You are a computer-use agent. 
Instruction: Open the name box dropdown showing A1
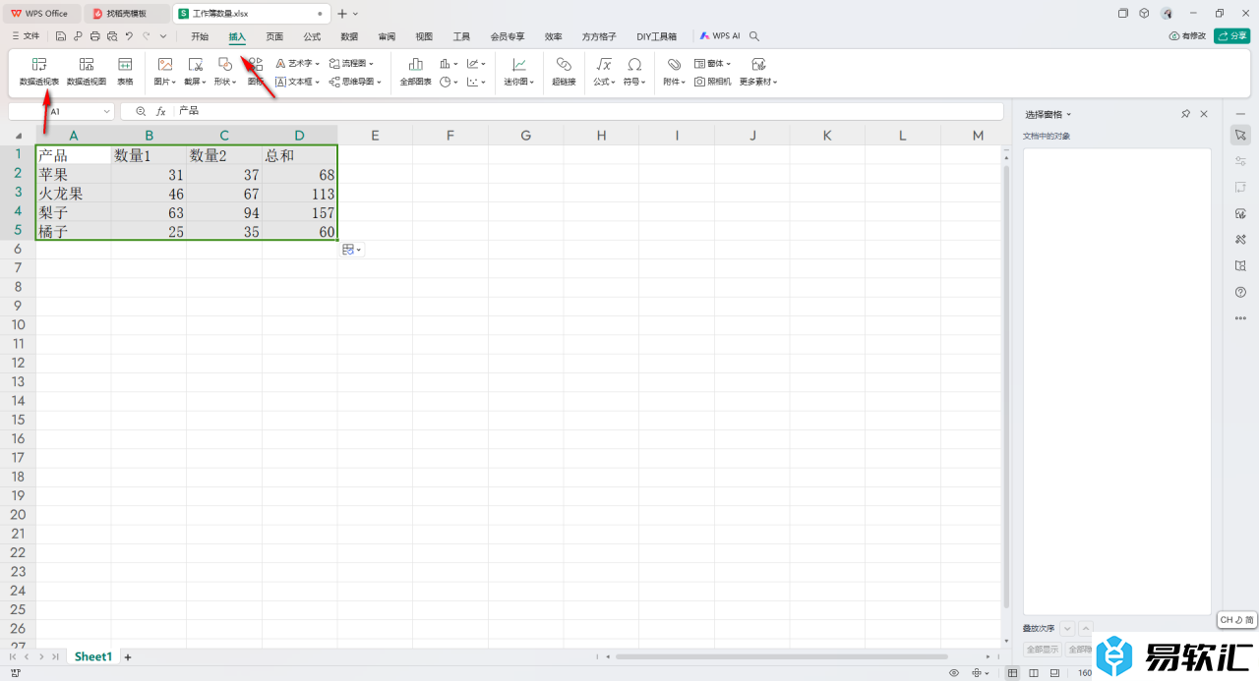click(x=106, y=112)
